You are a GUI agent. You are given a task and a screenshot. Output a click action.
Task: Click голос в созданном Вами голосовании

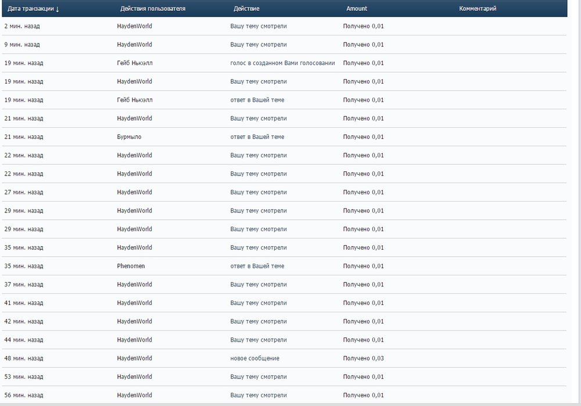coord(282,63)
